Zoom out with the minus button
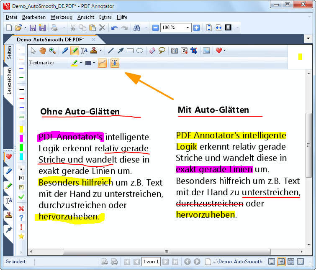Image resolution: width=316 pixels, height=270 pixels. tap(155, 28)
